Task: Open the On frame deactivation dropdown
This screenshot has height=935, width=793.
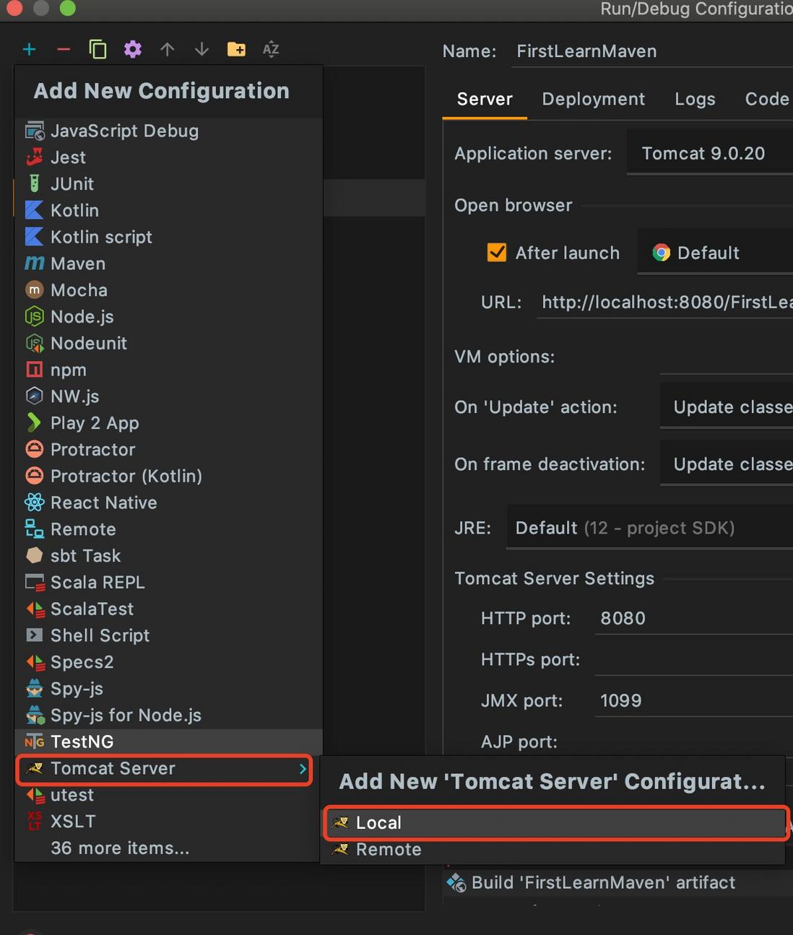Action: pyautogui.click(x=726, y=464)
